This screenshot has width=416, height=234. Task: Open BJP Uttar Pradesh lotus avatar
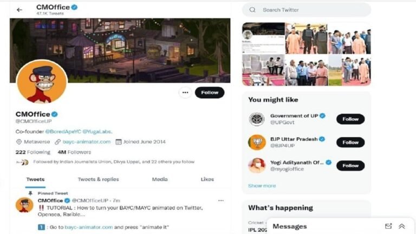click(257, 142)
